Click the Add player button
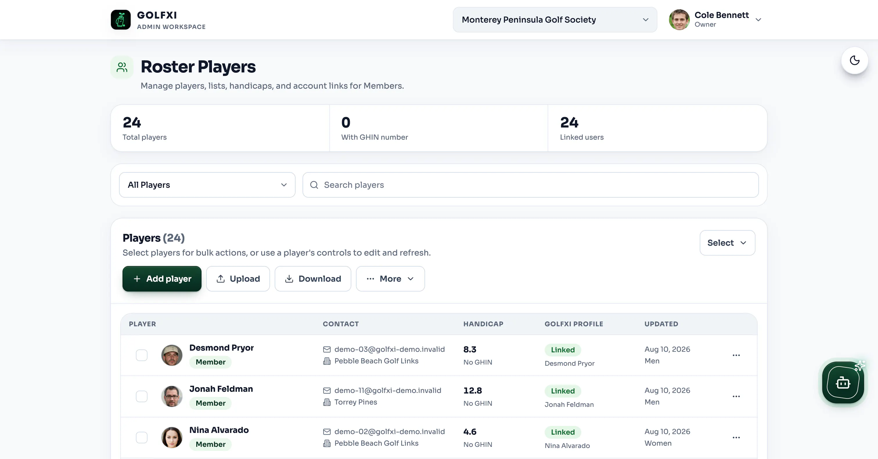Viewport: 878px width, 459px height. pos(162,279)
